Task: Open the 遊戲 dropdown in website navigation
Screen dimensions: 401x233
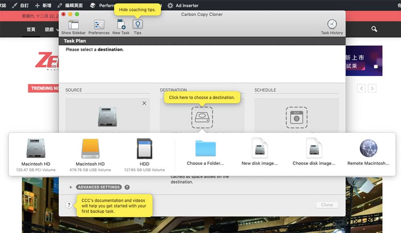Action: tap(51, 29)
